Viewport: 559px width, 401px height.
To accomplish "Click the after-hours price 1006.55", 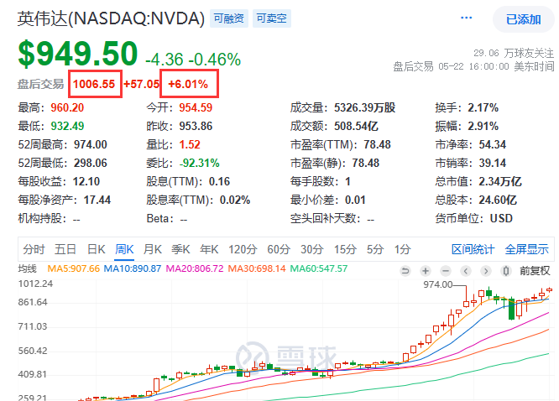I will point(94,84).
